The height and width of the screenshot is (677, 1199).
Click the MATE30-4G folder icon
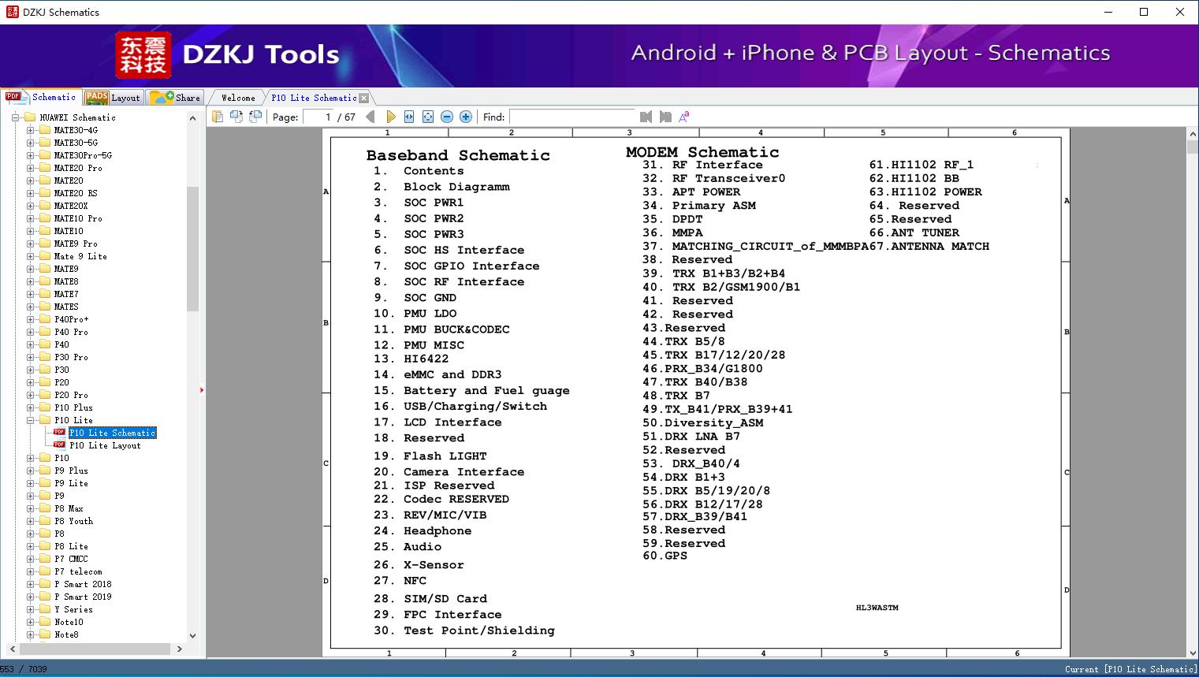pyautogui.click(x=45, y=130)
